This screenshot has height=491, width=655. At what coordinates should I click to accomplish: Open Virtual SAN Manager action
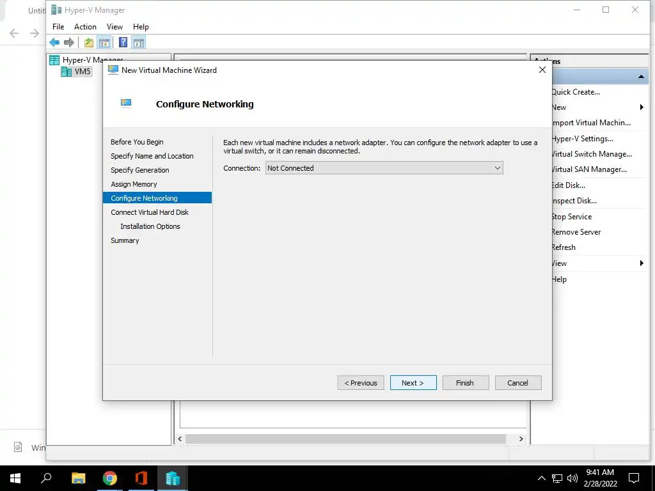[x=589, y=169]
